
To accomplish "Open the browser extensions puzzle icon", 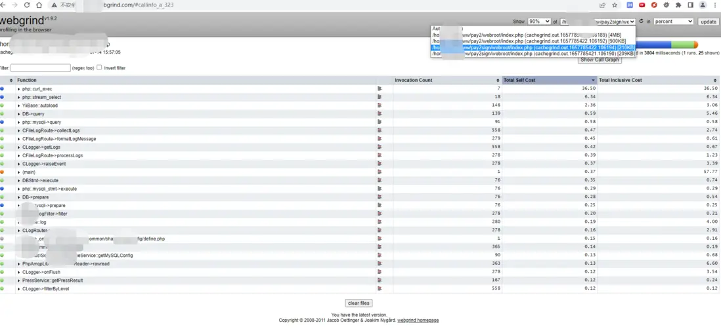I will click(x=678, y=5).
